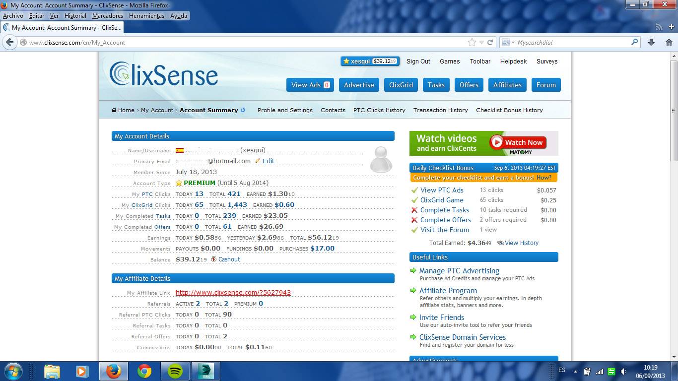This screenshot has height=381, width=678.
Task: Open View History link under Total Earned
Action: [522, 243]
